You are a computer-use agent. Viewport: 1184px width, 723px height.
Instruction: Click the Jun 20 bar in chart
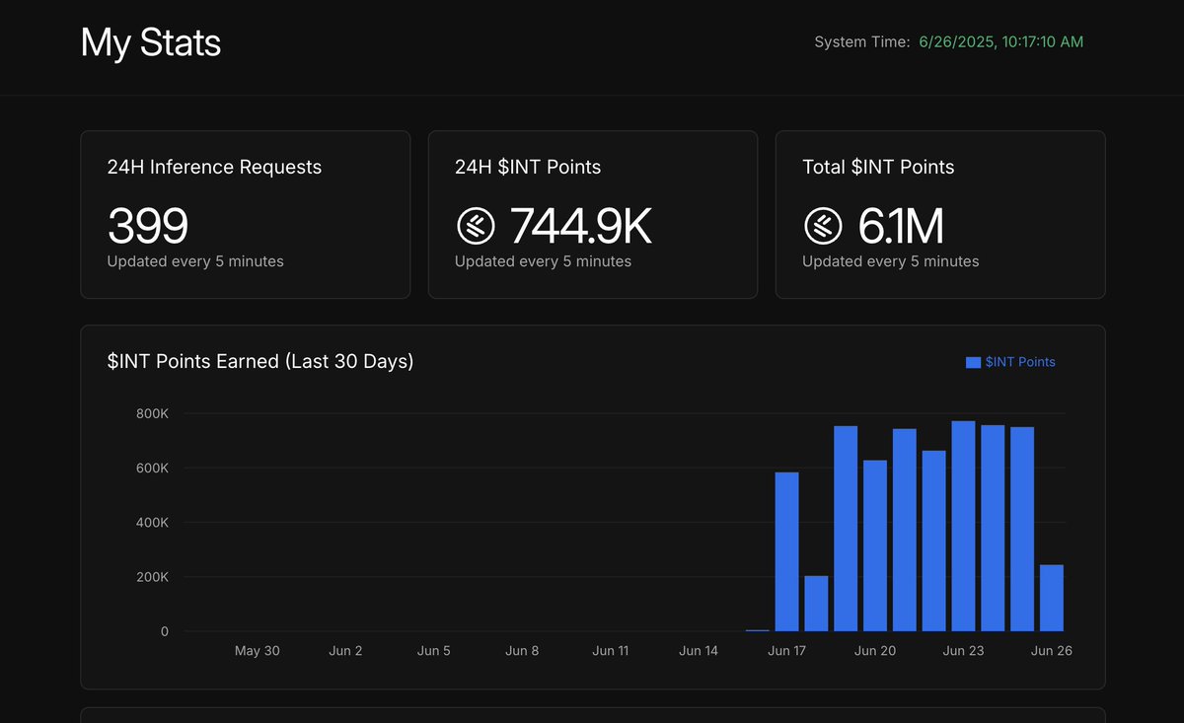[x=875, y=545]
